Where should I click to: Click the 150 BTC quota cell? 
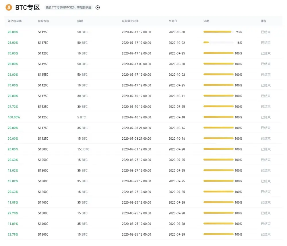coord(83,149)
